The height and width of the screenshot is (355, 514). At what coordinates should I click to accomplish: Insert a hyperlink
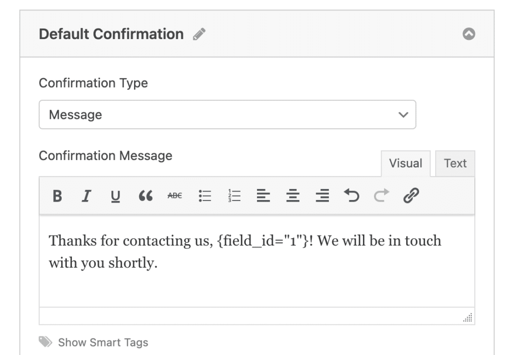tap(412, 196)
